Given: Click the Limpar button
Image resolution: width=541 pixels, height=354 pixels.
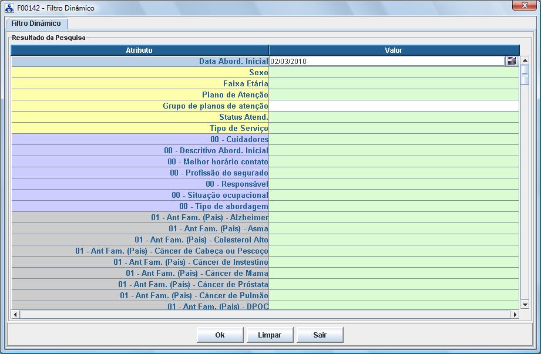Looking at the screenshot, I should pos(269,335).
